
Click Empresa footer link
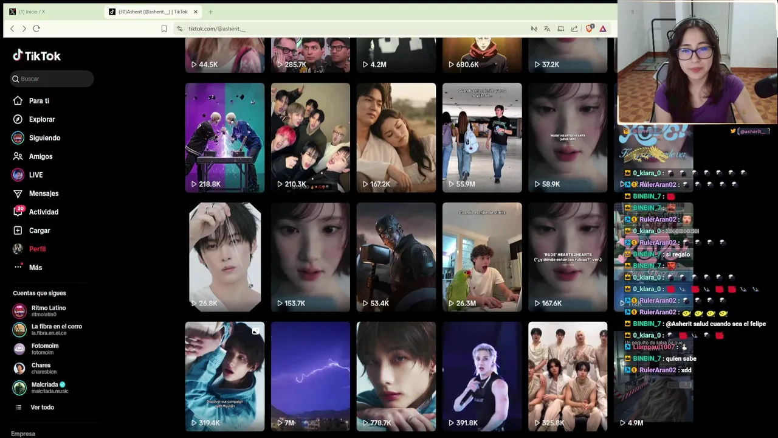[x=23, y=434]
